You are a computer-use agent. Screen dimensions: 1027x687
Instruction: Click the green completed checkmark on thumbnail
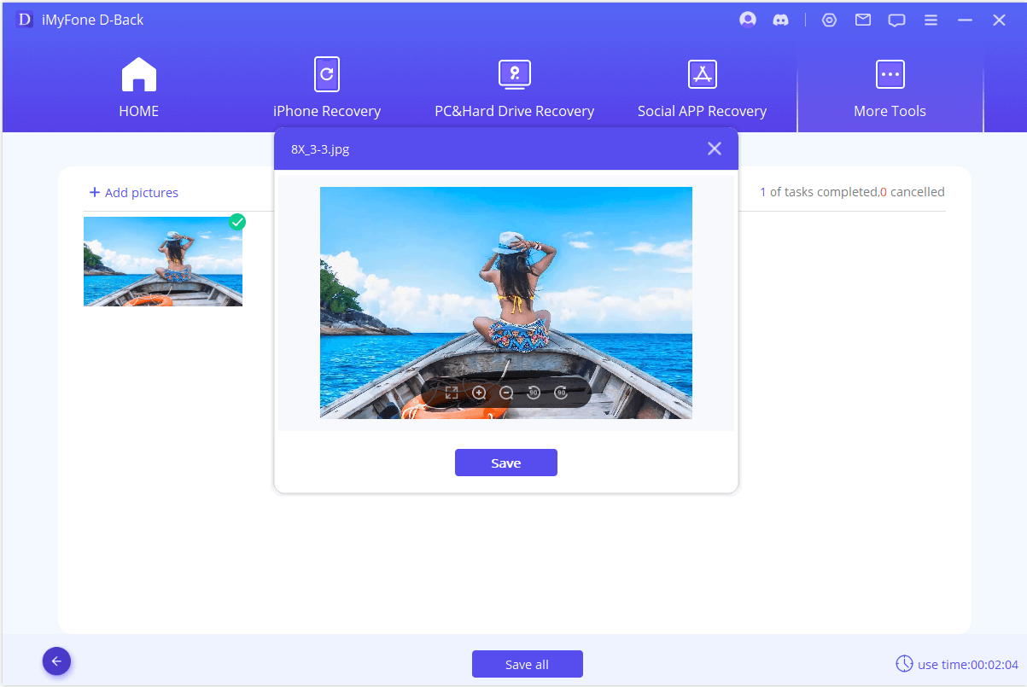coord(237,222)
